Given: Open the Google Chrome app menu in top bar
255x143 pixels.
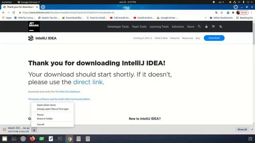Looking at the screenshot, I should (x=29, y=2).
